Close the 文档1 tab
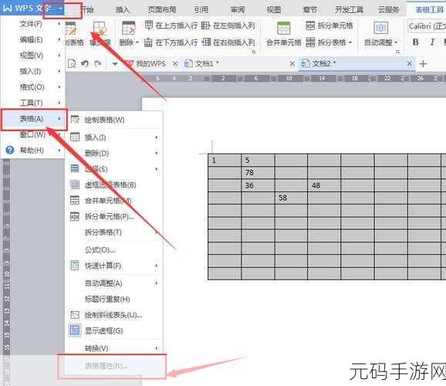 tap(292, 64)
